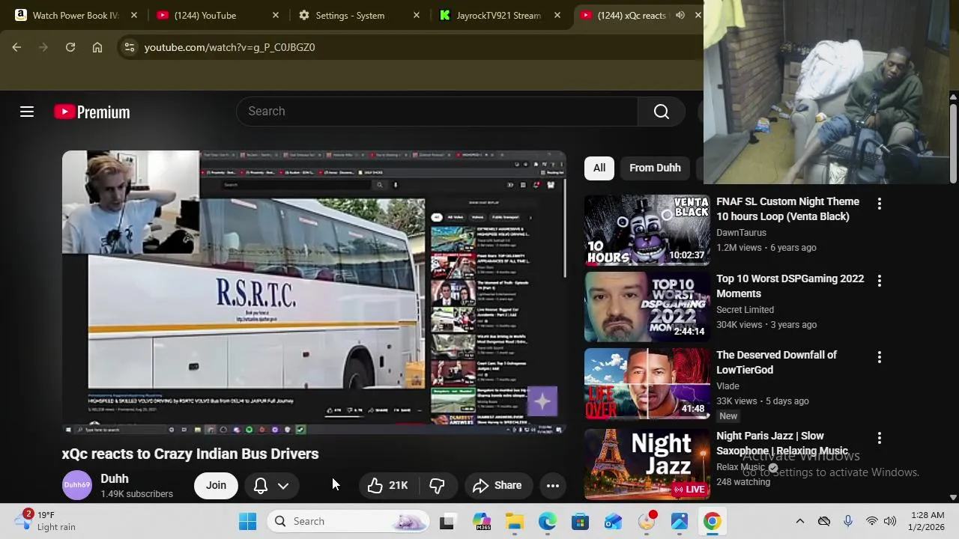Open FNAF SL Custom Night Theme thumbnail
This screenshot has width=959, height=539.
pos(647,230)
